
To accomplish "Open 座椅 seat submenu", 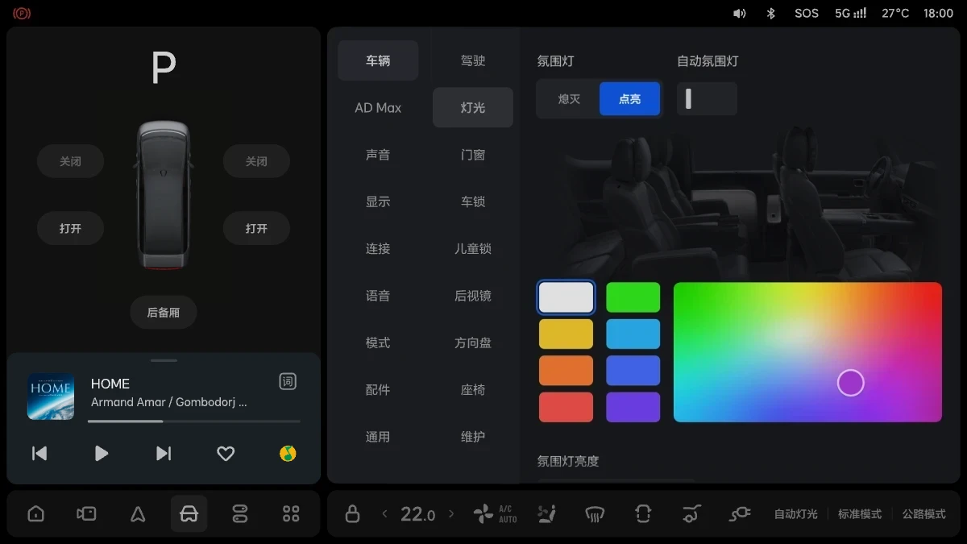I will click(473, 389).
